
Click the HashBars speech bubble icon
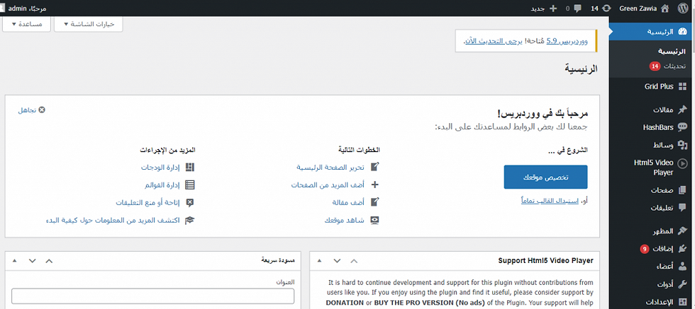(682, 127)
